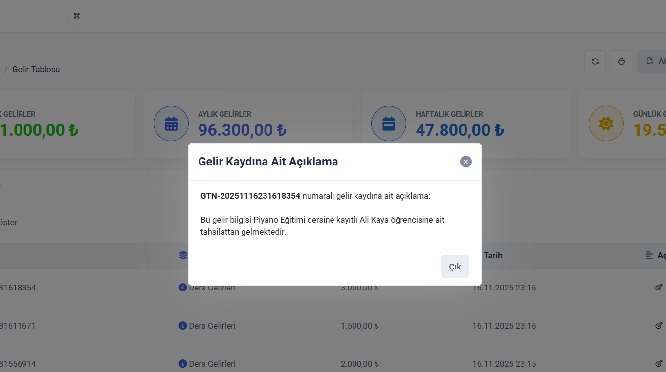Click the layers icon in the table header
The width and height of the screenshot is (666, 372).
[x=183, y=255]
